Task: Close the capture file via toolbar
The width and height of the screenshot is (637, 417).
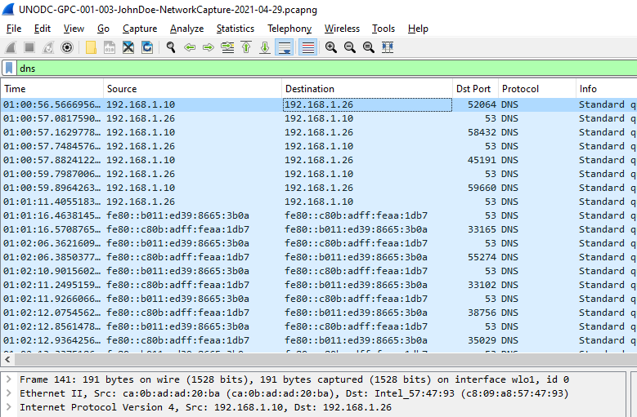Action: (x=128, y=47)
